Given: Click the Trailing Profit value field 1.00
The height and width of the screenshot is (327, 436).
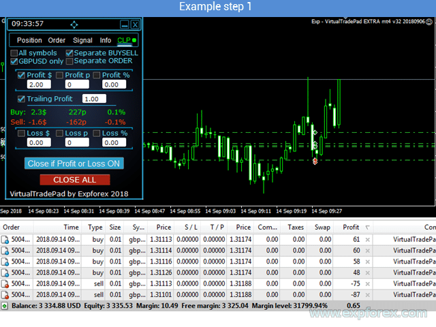Looking at the screenshot, I should [94, 99].
